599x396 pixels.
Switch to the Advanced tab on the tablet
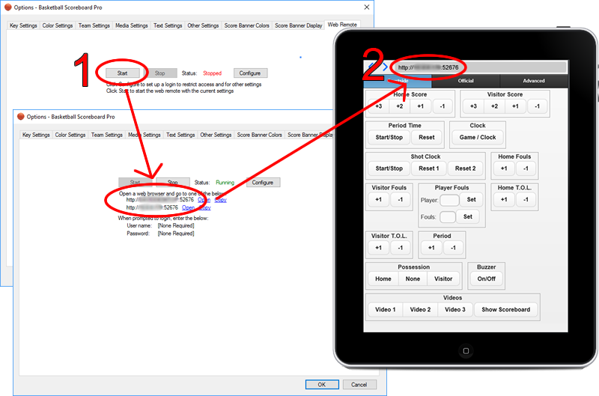point(534,81)
